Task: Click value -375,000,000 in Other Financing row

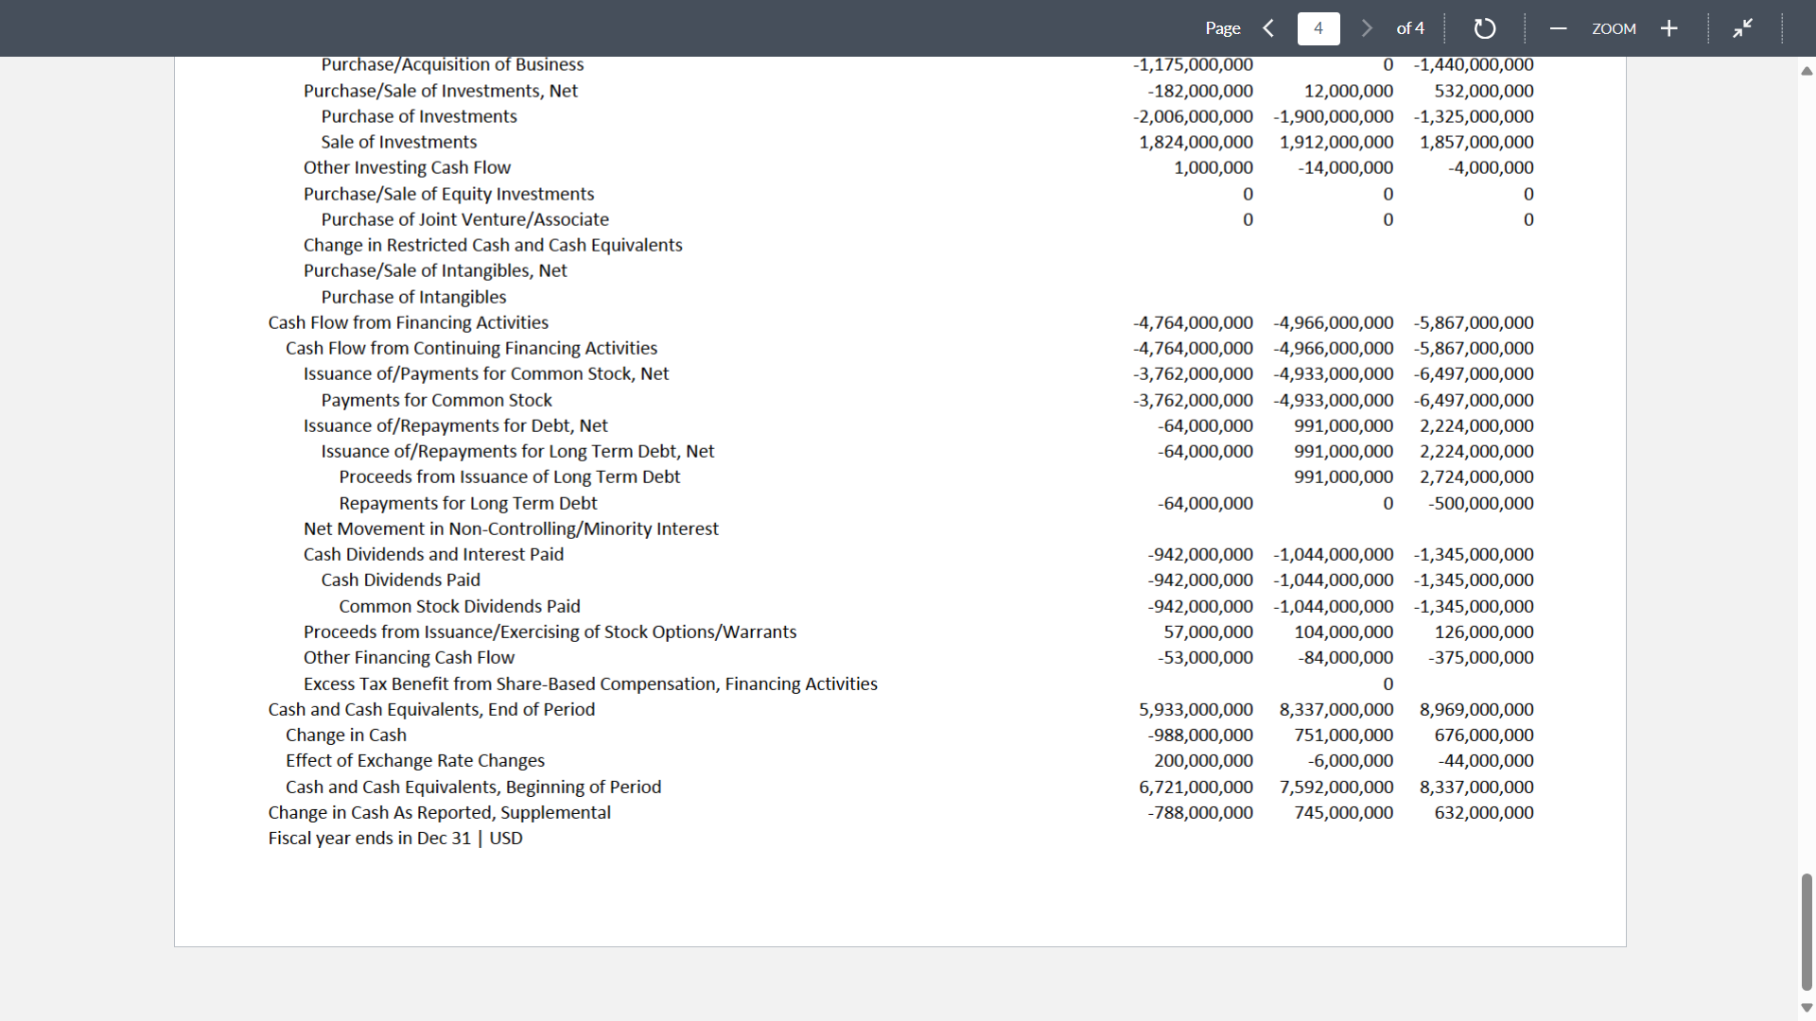Action: coord(1481,657)
